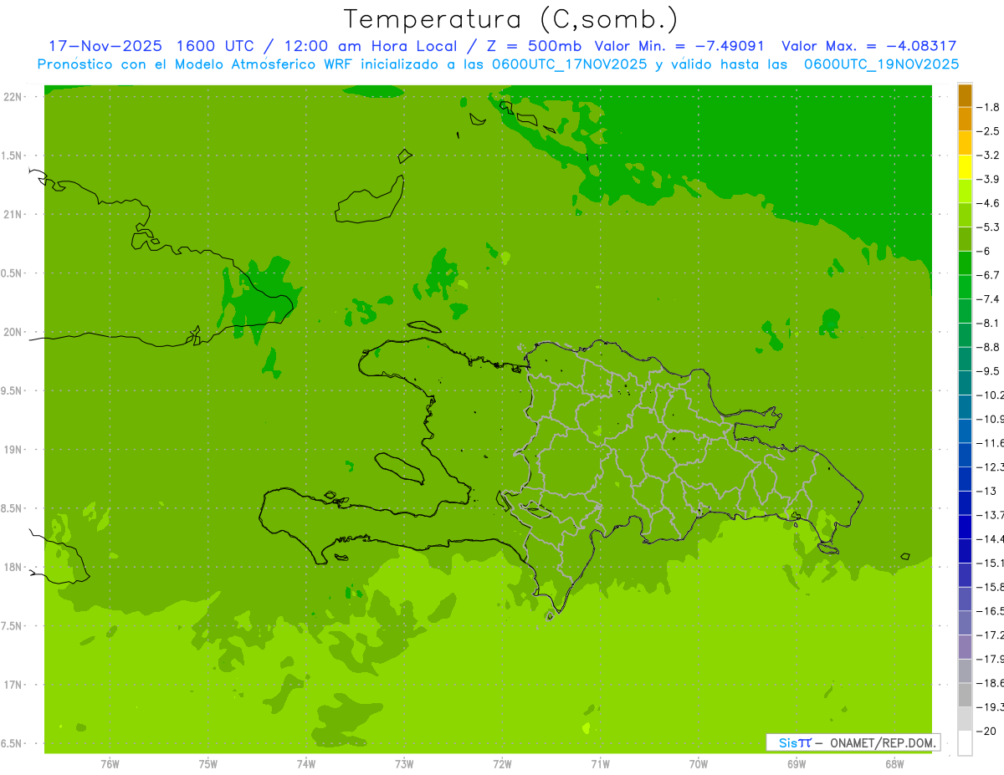The image size is (1004, 775).
Task: Click the '74W' longitude axis label
Action: tap(306, 764)
